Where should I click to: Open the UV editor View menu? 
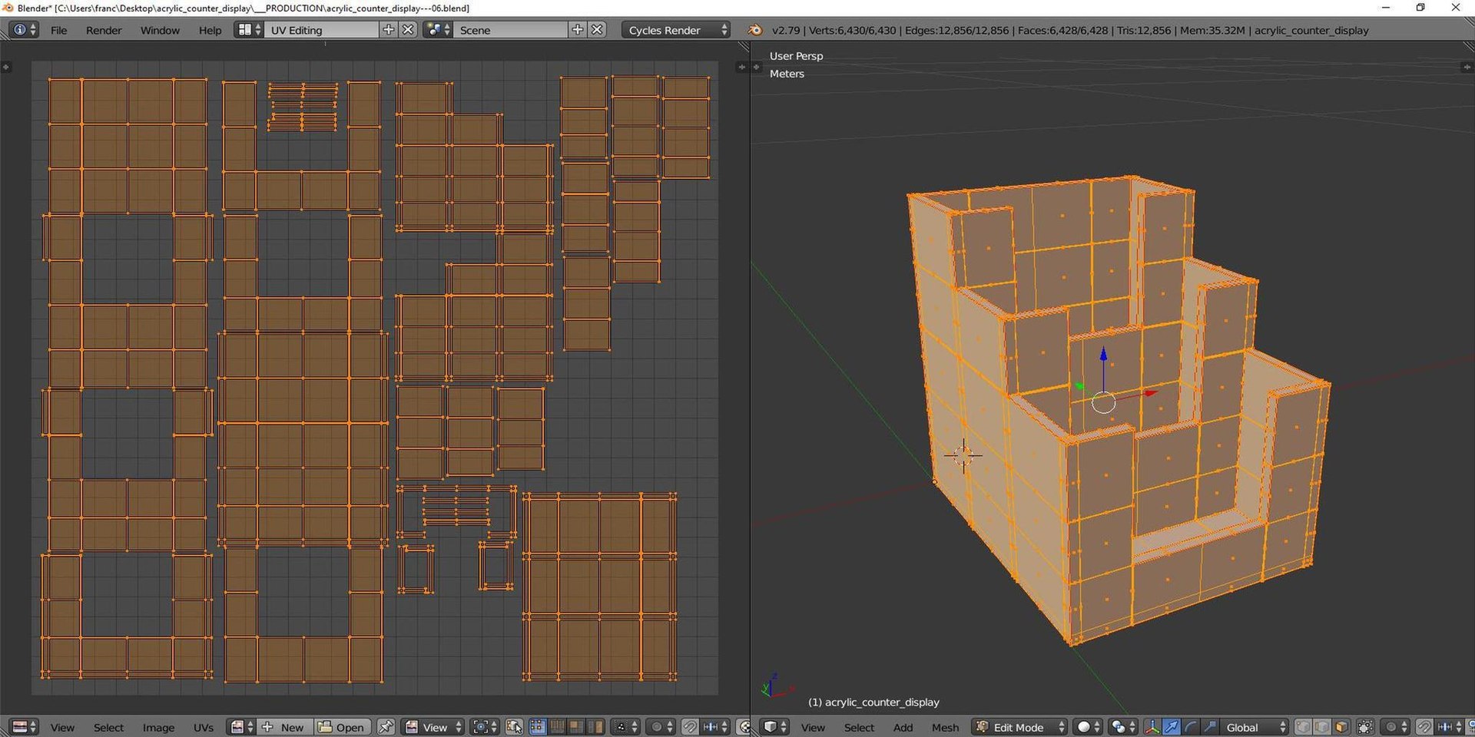pyautogui.click(x=62, y=727)
